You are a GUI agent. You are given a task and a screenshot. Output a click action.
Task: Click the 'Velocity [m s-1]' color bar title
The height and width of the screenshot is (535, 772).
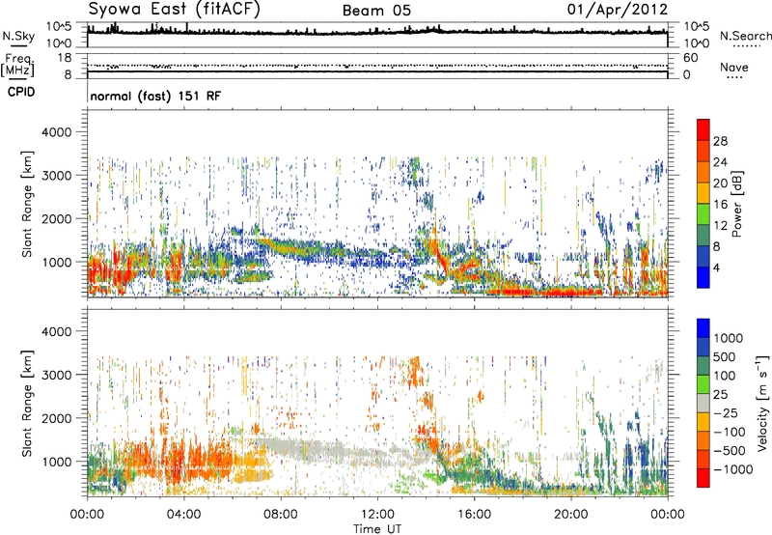click(x=762, y=403)
